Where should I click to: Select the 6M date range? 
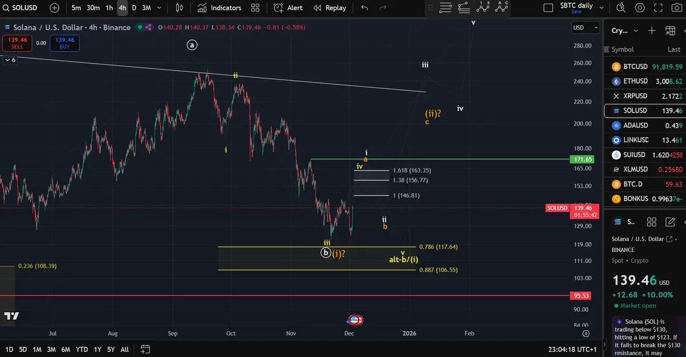[66, 349]
